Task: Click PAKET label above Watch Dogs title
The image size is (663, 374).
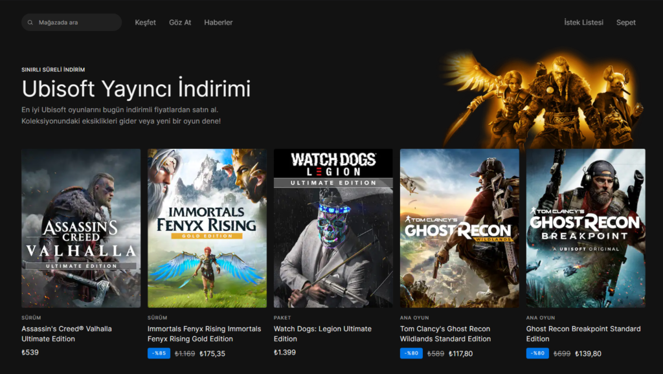Action: tap(282, 318)
